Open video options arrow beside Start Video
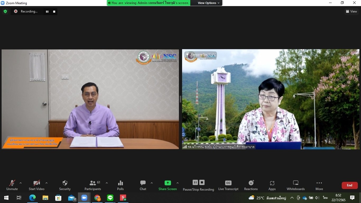Viewport: 361px width, 203px height. (x=47, y=183)
